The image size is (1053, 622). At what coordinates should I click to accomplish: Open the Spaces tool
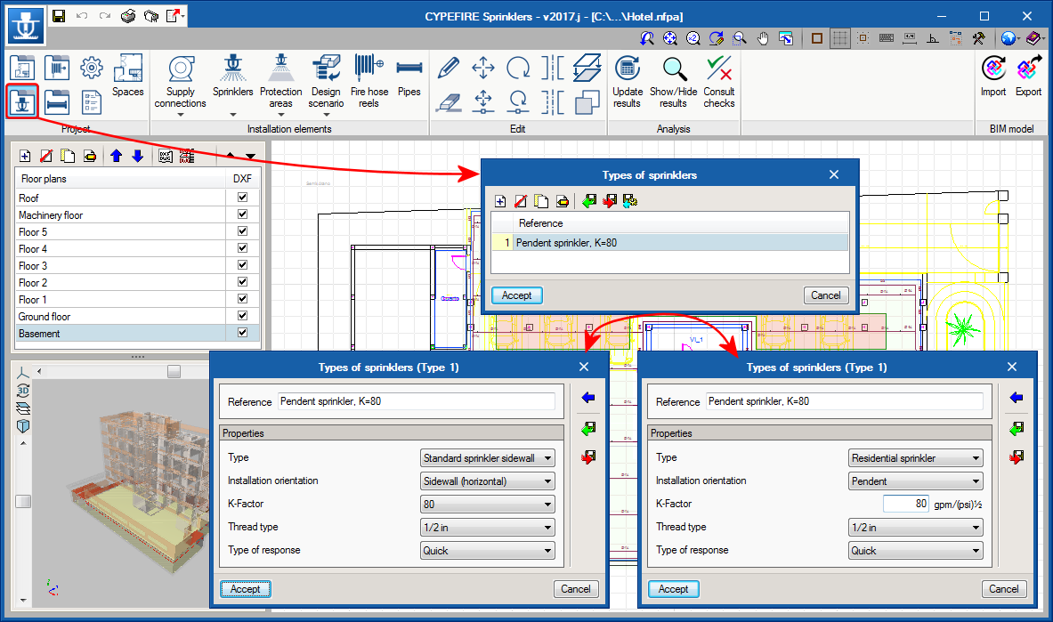tap(127, 77)
